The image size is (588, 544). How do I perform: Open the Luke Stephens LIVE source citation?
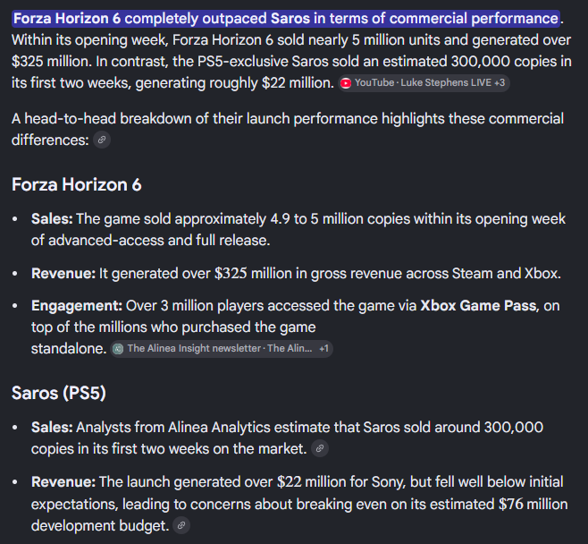point(424,83)
